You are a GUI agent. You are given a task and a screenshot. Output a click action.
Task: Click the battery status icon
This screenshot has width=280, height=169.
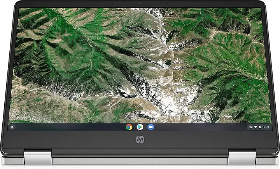click(x=260, y=127)
